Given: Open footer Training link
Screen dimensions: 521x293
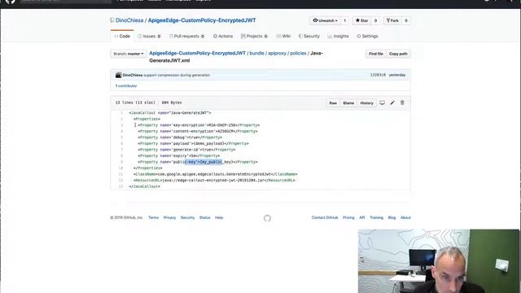Looking at the screenshot, I should [376, 217].
